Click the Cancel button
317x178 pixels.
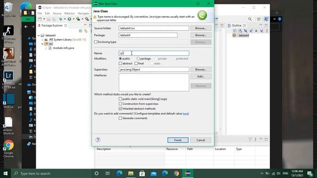pyautogui.click(x=201, y=140)
